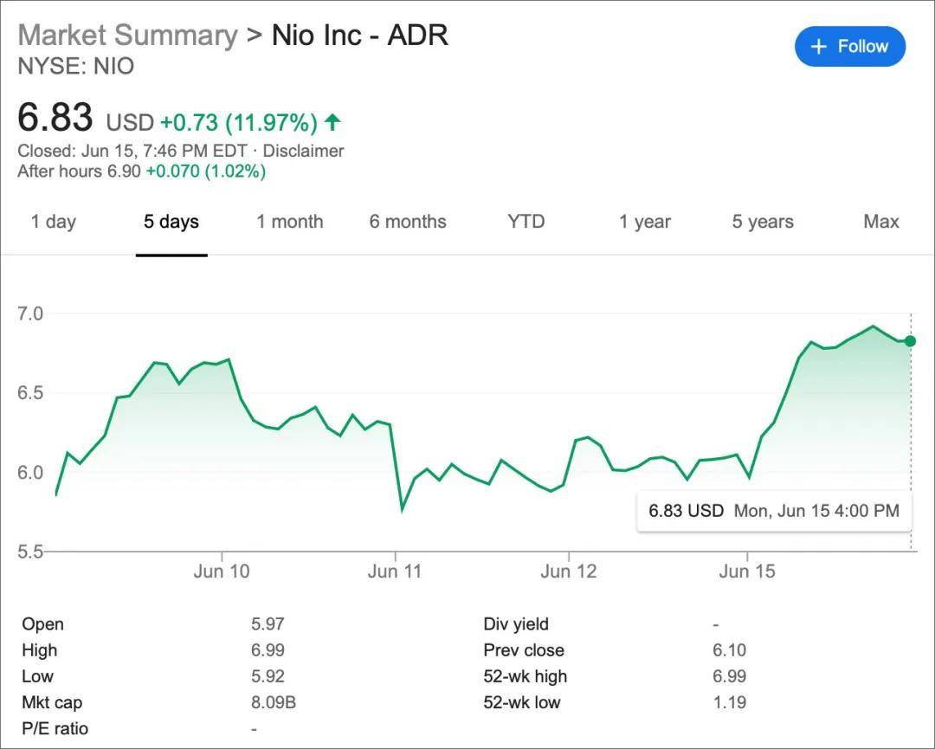Viewport: 935px width, 749px height.
Task: Click the Jun 15 date axis label
Action: (747, 571)
